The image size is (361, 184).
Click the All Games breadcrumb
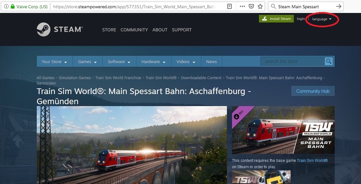tap(46, 78)
